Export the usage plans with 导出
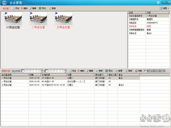 pos(109,71)
